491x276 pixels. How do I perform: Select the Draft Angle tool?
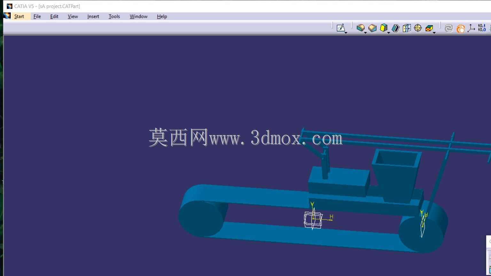coord(384,28)
